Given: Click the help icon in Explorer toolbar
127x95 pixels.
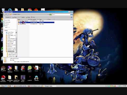Looking at the screenshot, I should point(71,17).
